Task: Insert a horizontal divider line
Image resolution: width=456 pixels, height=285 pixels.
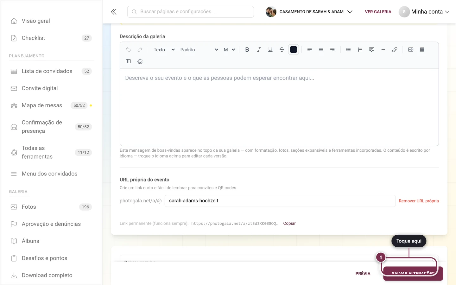Action: (383, 50)
